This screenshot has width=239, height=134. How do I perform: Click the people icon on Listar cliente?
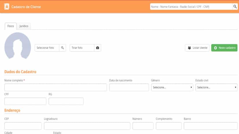coord(189,48)
